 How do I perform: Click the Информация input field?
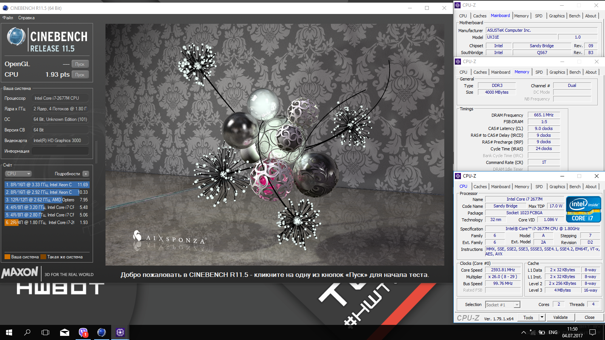point(60,151)
